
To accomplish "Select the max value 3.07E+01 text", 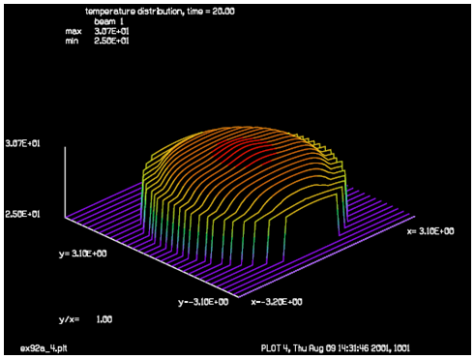I will click(111, 31).
